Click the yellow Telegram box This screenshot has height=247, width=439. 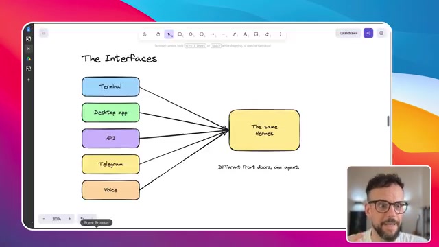110,165
